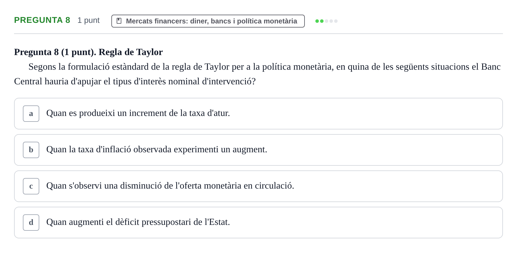Click the difficulty dots indicator
517x253 pixels.
point(326,21)
